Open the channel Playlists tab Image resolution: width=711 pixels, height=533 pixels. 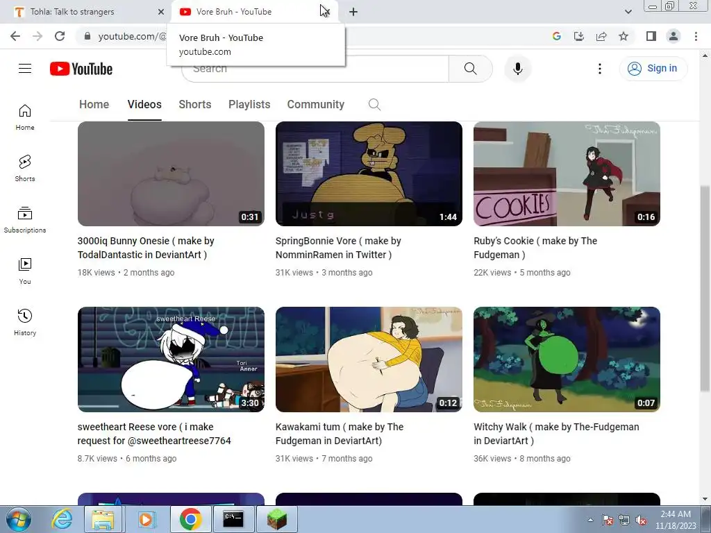pyautogui.click(x=249, y=105)
